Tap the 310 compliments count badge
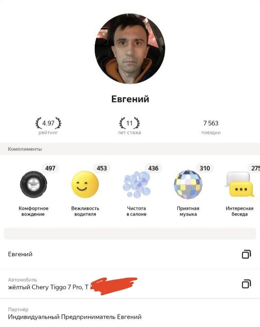The height and width of the screenshot is (327, 260). (205, 168)
